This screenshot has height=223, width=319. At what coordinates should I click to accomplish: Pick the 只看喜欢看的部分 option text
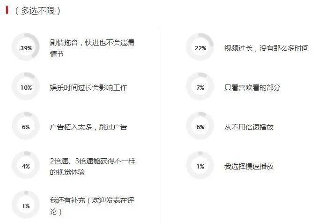point(252,87)
